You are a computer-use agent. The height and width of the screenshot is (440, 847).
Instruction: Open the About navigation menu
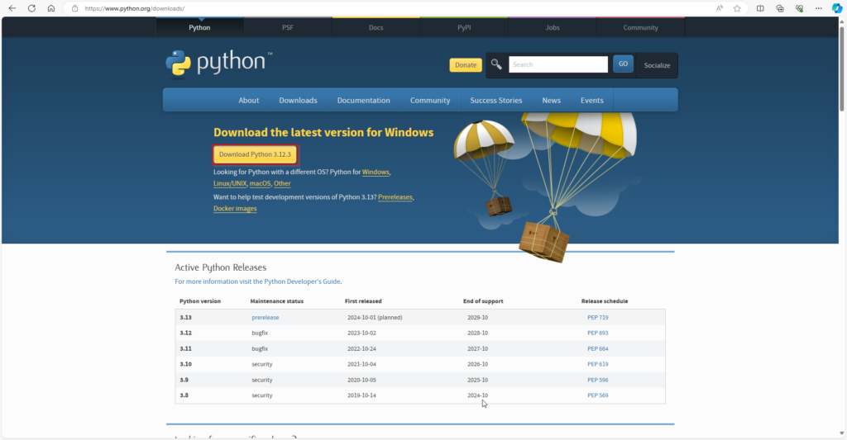[248, 100]
